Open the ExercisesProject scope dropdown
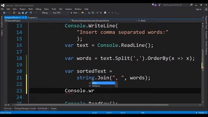208x117 pixels. tap(37, 21)
